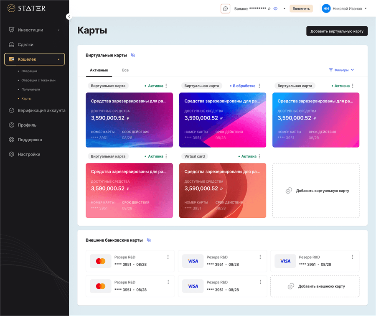This screenshot has height=316, width=376.
Task: Select Карты submenu item
Action: [26, 98]
